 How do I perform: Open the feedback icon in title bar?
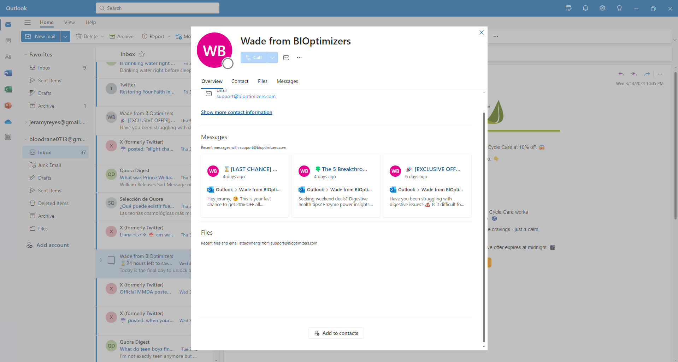(568, 8)
